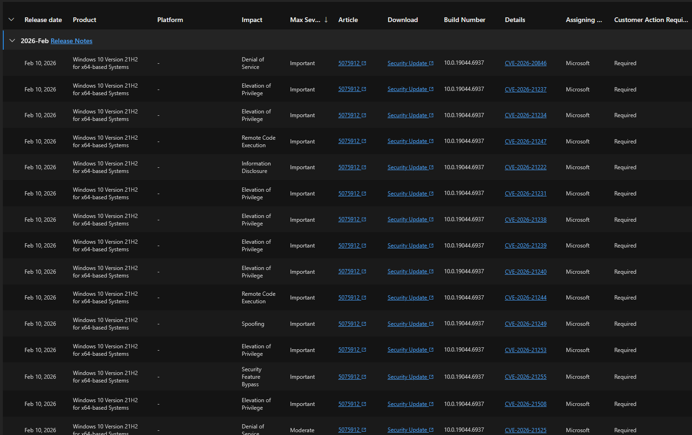Click external-link icon beside article 5075912 in CVE-2026-21231 row
This screenshot has width=692, height=435.
pyautogui.click(x=364, y=194)
